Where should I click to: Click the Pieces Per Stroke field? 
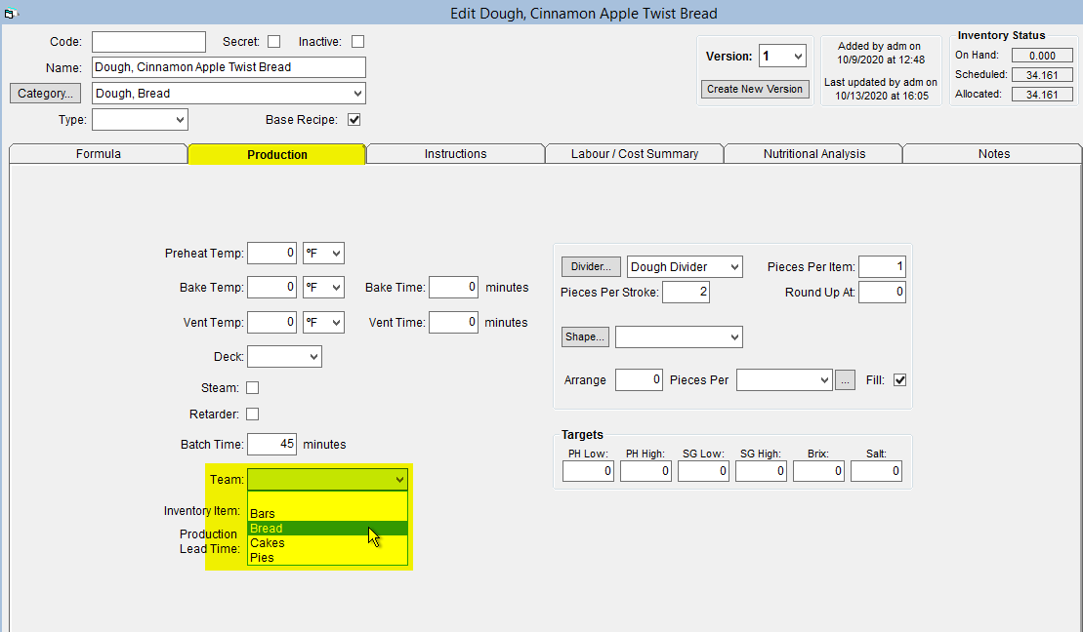[x=686, y=293]
